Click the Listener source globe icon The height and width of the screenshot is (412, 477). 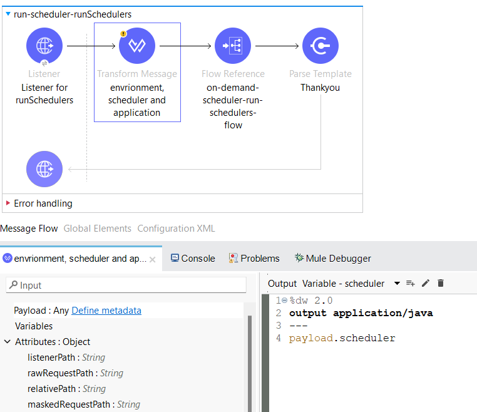pyautogui.click(x=44, y=46)
